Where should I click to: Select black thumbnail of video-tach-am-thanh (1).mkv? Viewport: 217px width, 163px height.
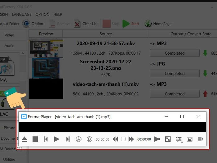(x=46, y=89)
